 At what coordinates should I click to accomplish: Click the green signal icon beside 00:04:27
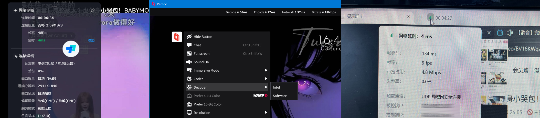click(430, 17)
